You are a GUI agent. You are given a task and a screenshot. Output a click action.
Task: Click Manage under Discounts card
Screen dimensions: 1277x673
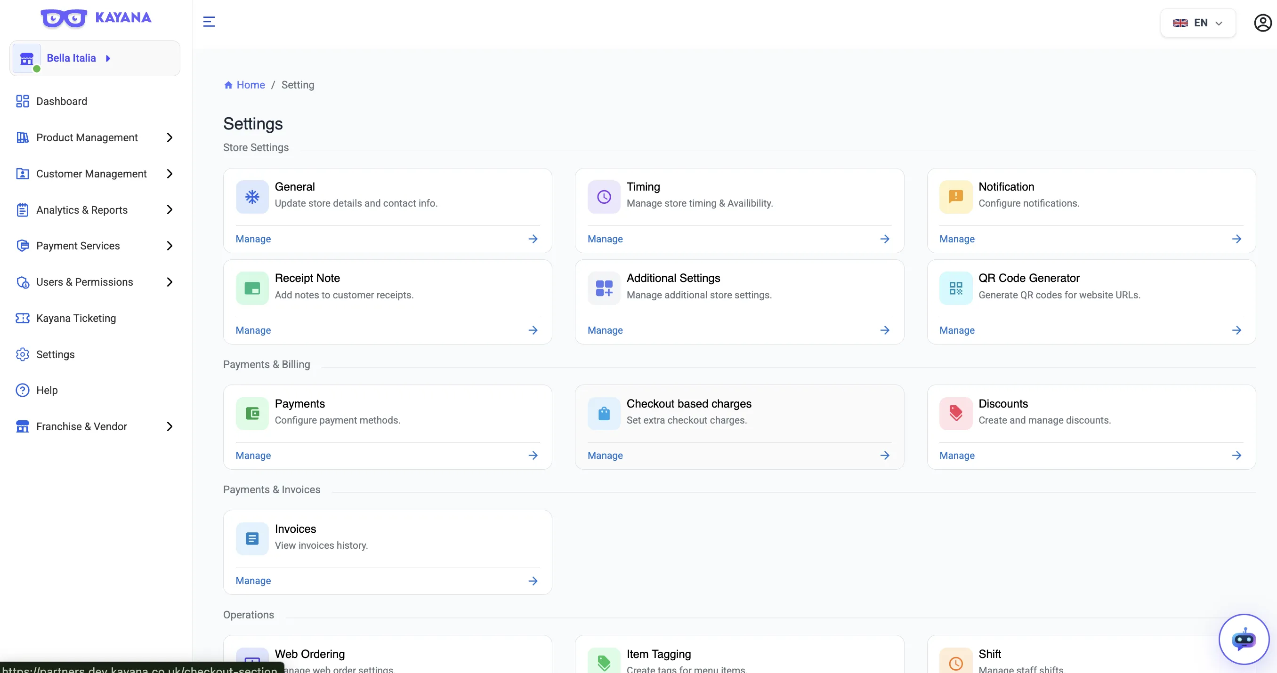pos(956,456)
